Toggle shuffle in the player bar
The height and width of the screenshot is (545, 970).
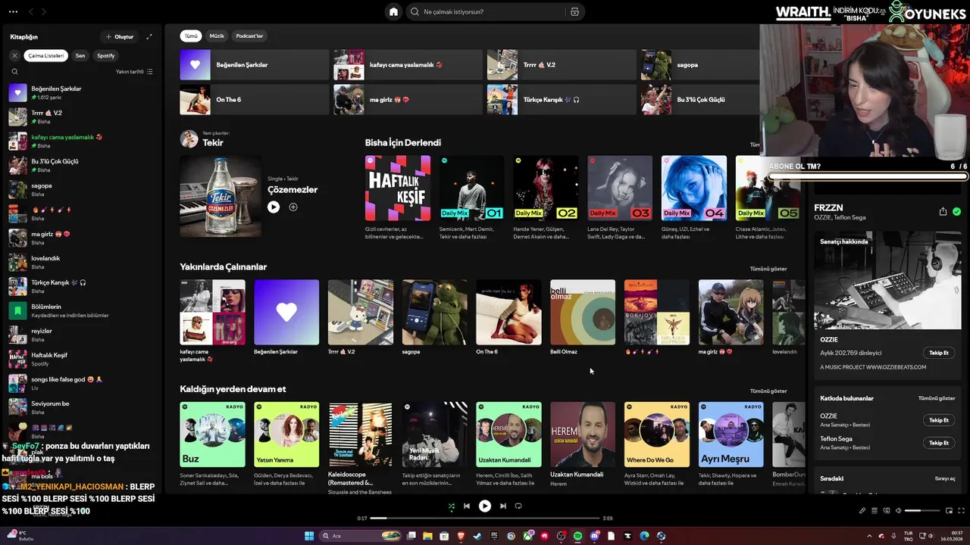(x=451, y=506)
